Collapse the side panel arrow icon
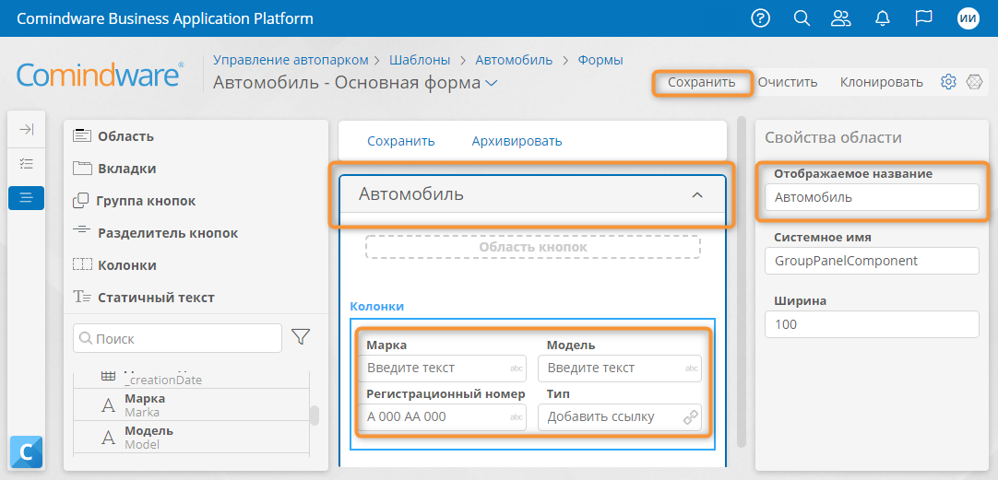This screenshot has height=480, width=998. coord(26,130)
